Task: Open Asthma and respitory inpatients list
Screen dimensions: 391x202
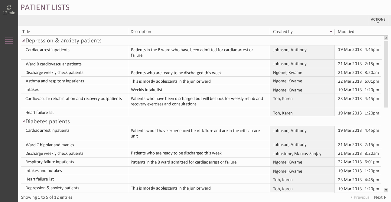Action: coord(55,81)
